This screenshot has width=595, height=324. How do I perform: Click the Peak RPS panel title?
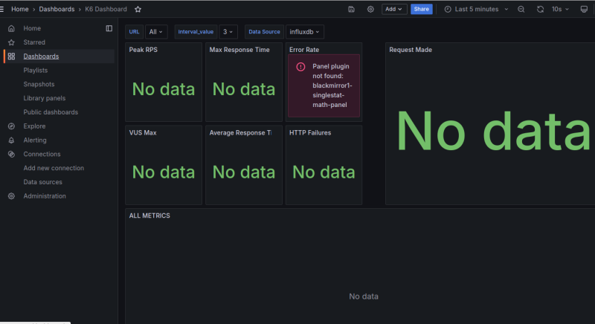pos(144,50)
